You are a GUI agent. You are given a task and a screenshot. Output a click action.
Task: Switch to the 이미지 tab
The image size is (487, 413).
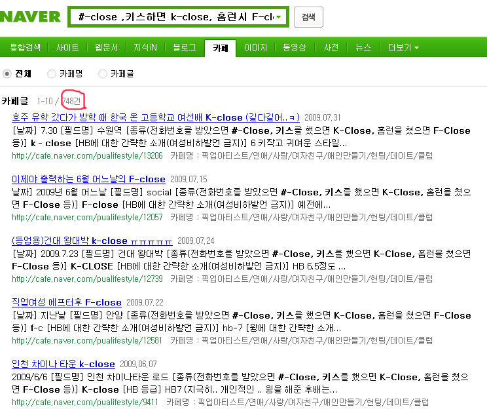(255, 47)
